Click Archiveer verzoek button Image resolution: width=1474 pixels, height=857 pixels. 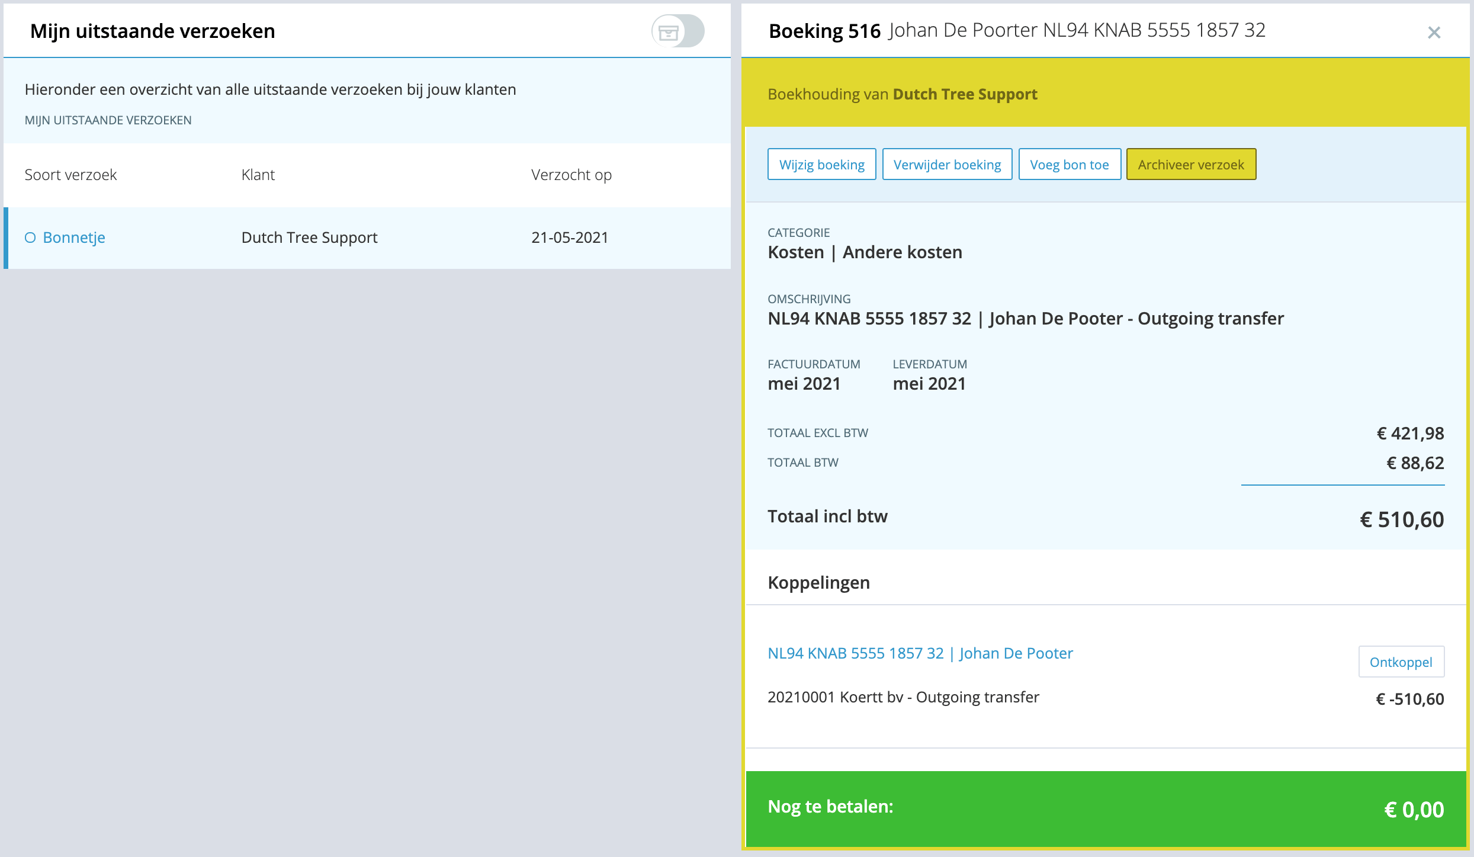coord(1191,164)
